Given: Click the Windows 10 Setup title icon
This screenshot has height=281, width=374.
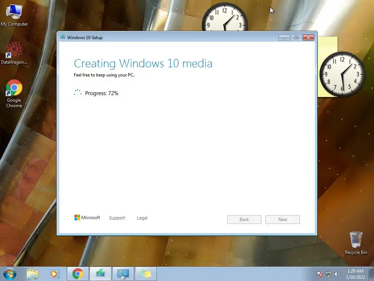Looking at the screenshot, I should (x=63, y=37).
